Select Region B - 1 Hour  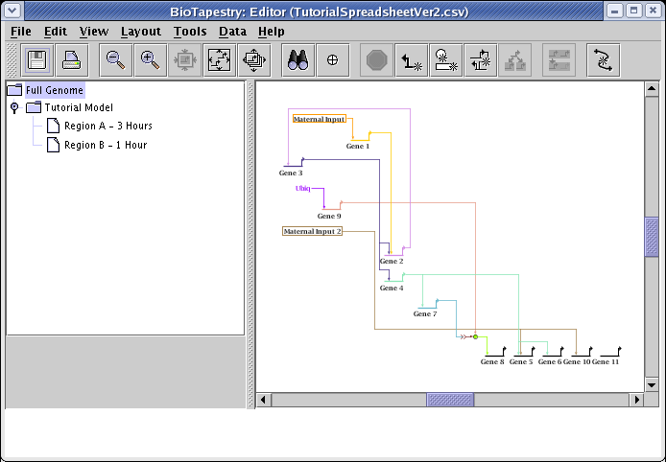tap(105, 146)
